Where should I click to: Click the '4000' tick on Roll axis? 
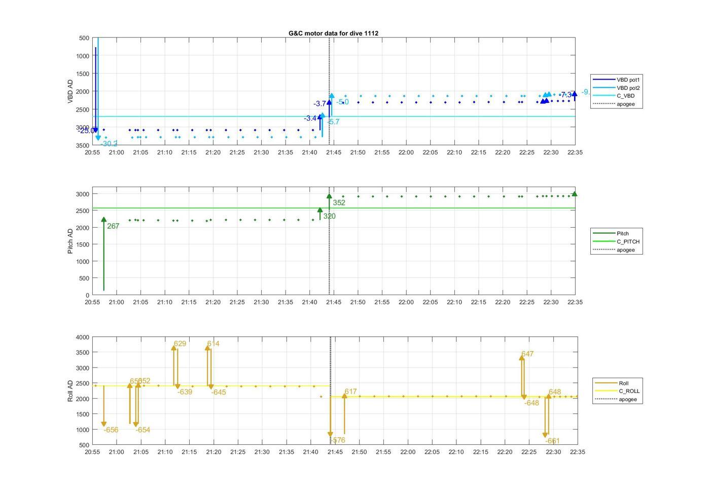click(x=83, y=337)
